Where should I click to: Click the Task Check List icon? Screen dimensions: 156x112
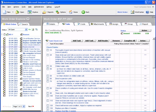pos(47,41)
